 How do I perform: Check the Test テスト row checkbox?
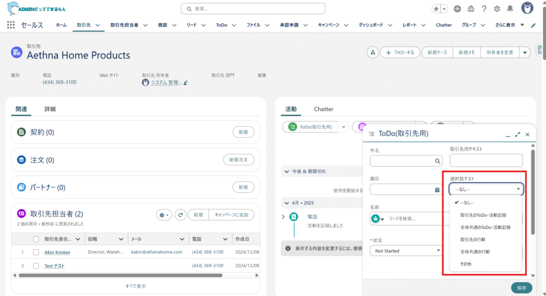(x=36, y=266)
